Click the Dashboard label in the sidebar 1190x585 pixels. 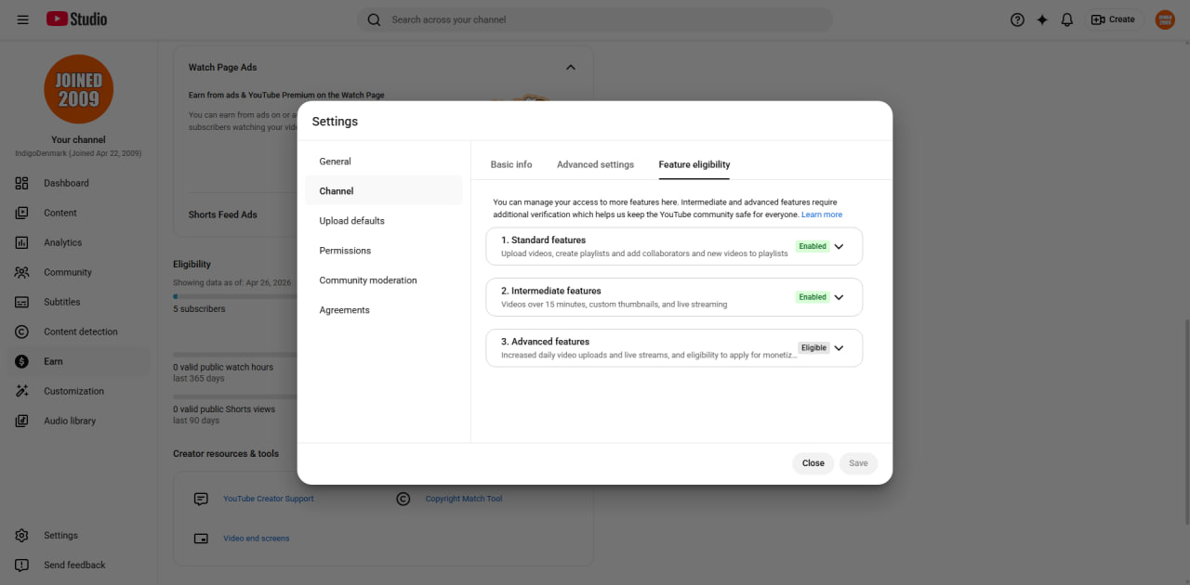pos(66,183)
